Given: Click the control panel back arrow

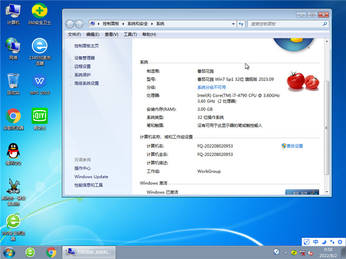Looking at the screenshot, I should click(x=70, y=24).
